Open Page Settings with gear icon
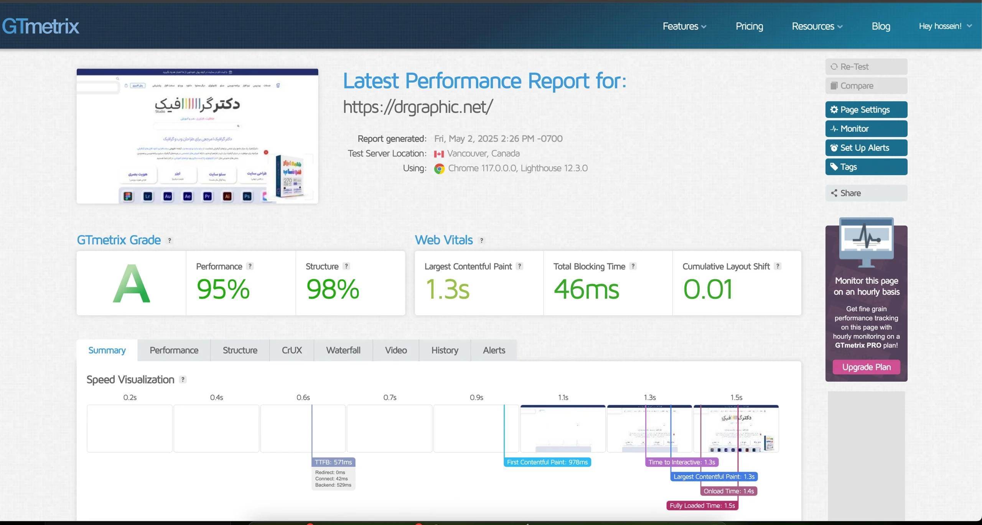This screenshot has width=982, height=525. pos(866,110)
